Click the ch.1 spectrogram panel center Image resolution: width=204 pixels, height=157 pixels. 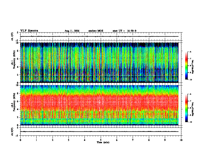99,63
